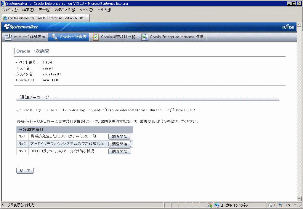Open Oracle Enterprise Manager 連携 tab
This screenshot has width=303, height=209.
pyautogui.click(x=172, y=37)
